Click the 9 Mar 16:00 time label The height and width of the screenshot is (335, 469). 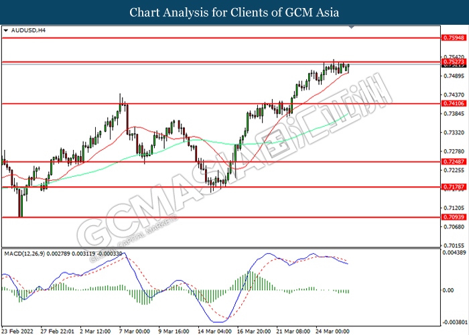(174, 331)
